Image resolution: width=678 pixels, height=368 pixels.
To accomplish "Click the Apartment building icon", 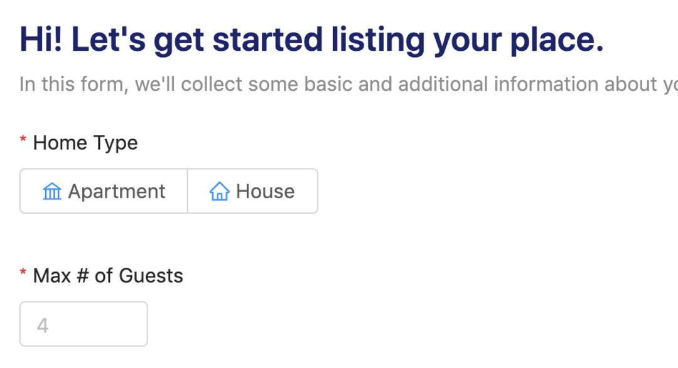I will [x=52, y=192].
